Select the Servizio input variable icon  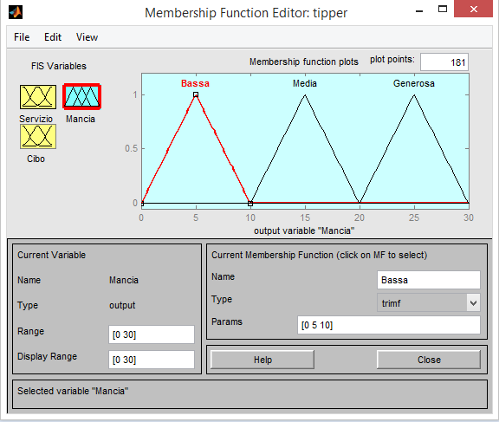tap(38, 97)
